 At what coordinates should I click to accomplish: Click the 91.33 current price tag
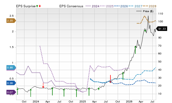tap(162, 29)
